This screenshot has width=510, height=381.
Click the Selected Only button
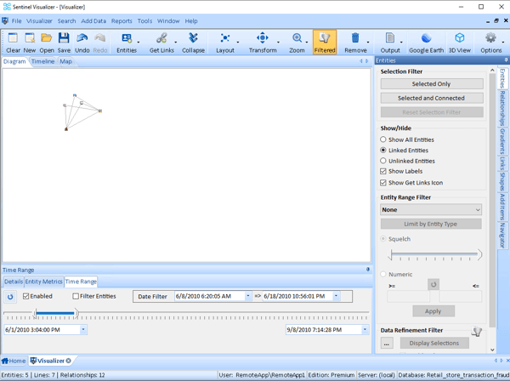[x=431, y=84]
